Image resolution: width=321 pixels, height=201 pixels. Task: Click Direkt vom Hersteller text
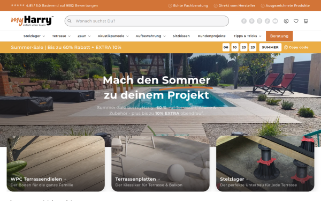[x=237, y=6]
